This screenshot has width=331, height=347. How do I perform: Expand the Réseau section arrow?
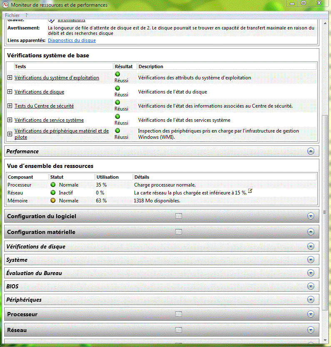coord(311,330)
